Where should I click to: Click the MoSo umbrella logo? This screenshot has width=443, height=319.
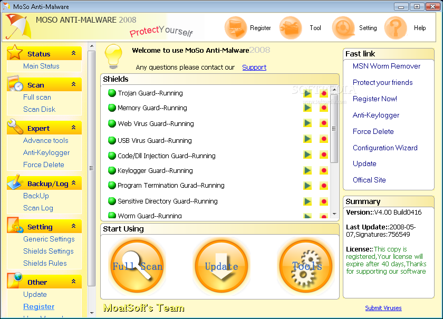[x=18, y=26]
